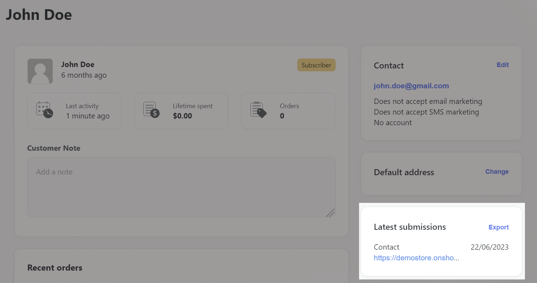537x283 pixels.
Task: Click the "6 months ago" text
Action: pyautogui.click(x=84, y=75)
